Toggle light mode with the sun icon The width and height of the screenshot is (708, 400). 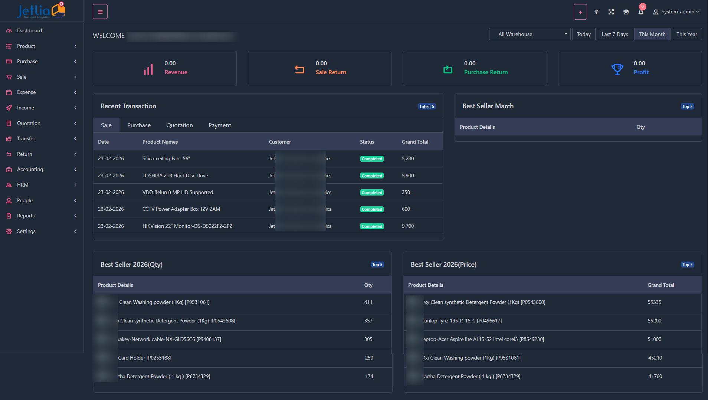pyautogui.click(x=596, y=12)
